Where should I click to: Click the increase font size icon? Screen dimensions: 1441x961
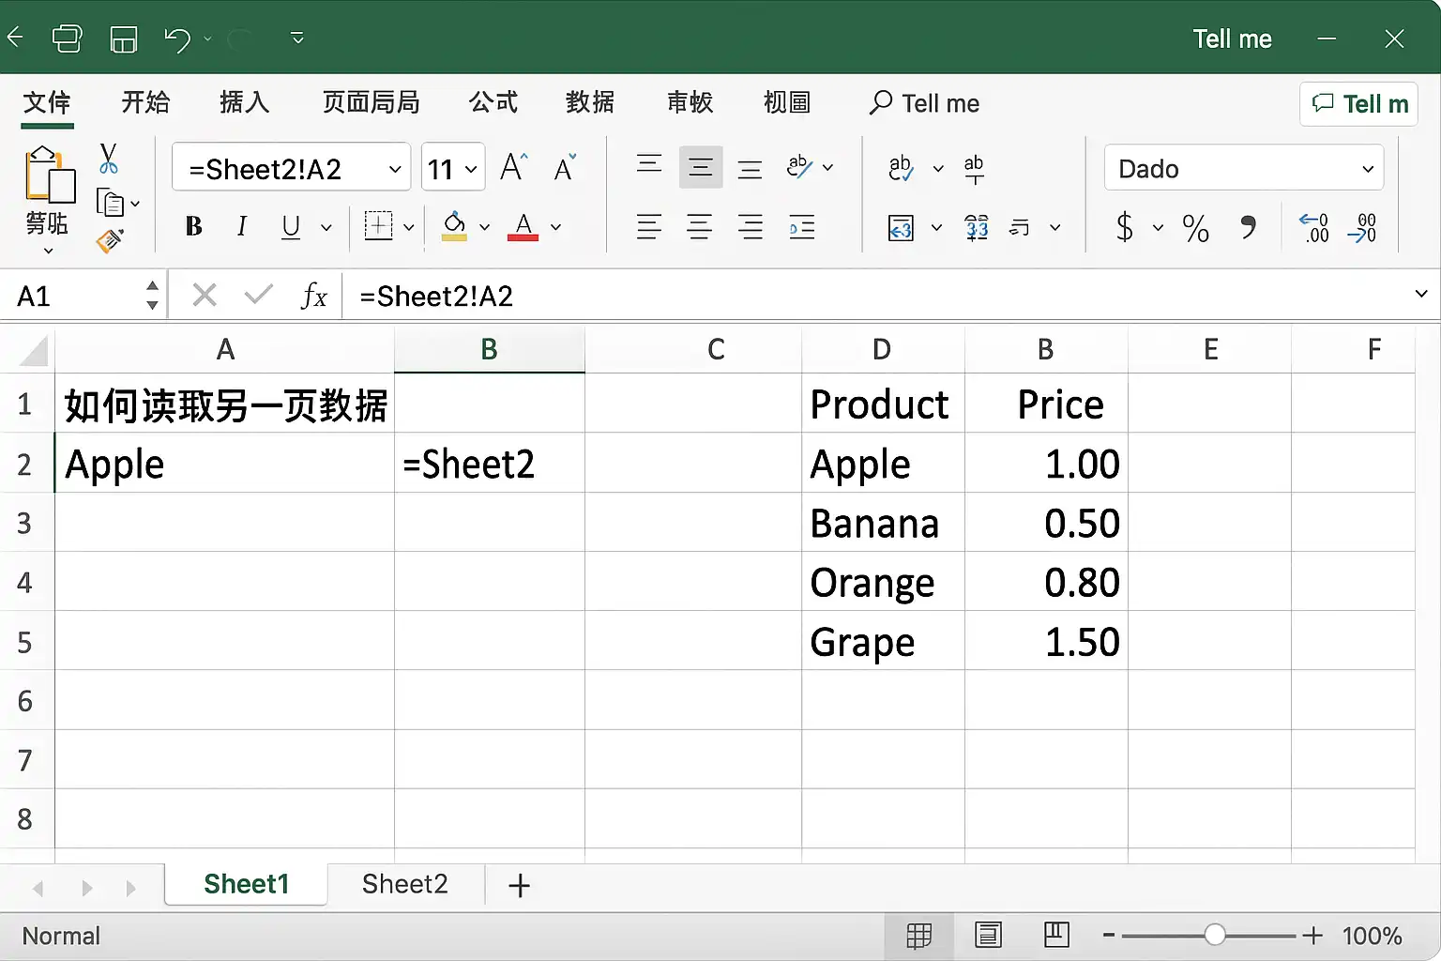pyautogui.click(x=514, y=168)
